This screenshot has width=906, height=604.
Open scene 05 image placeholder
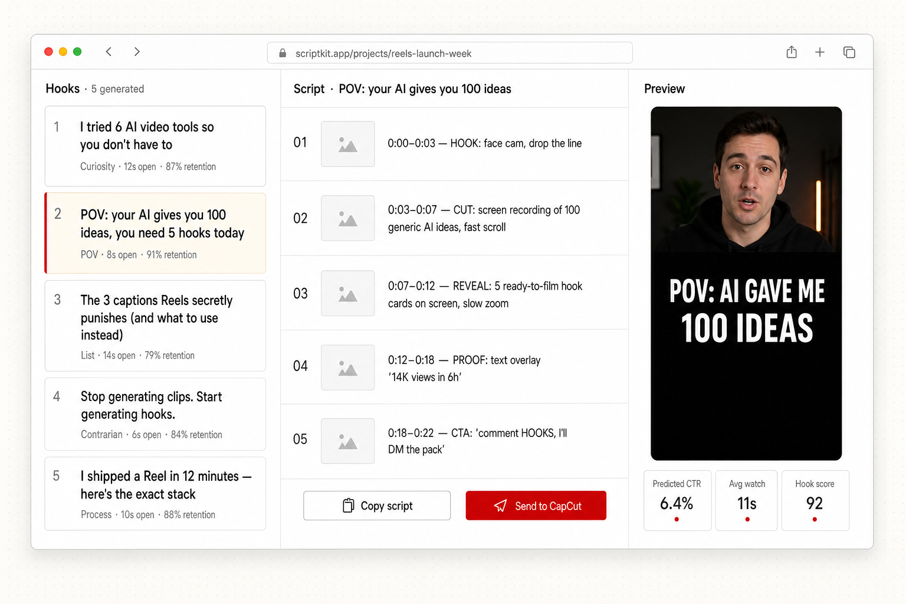(347, 441)
